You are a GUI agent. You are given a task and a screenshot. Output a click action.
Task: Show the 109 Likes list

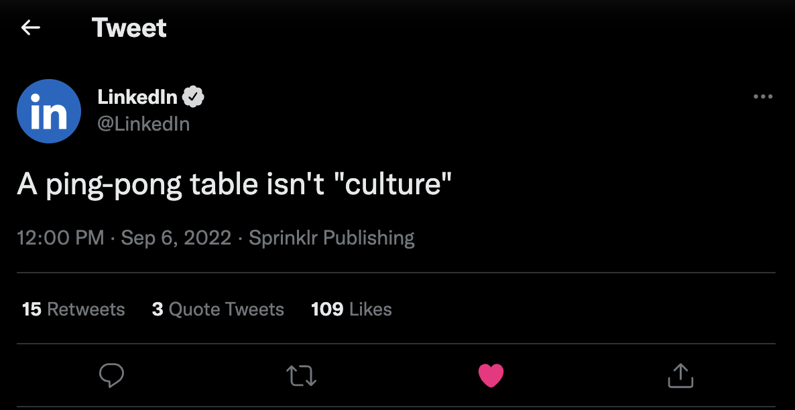(x=351, y=309)
